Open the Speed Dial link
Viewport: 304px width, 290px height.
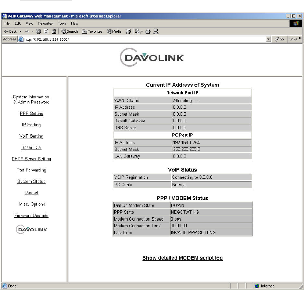(x=31, y=148)
